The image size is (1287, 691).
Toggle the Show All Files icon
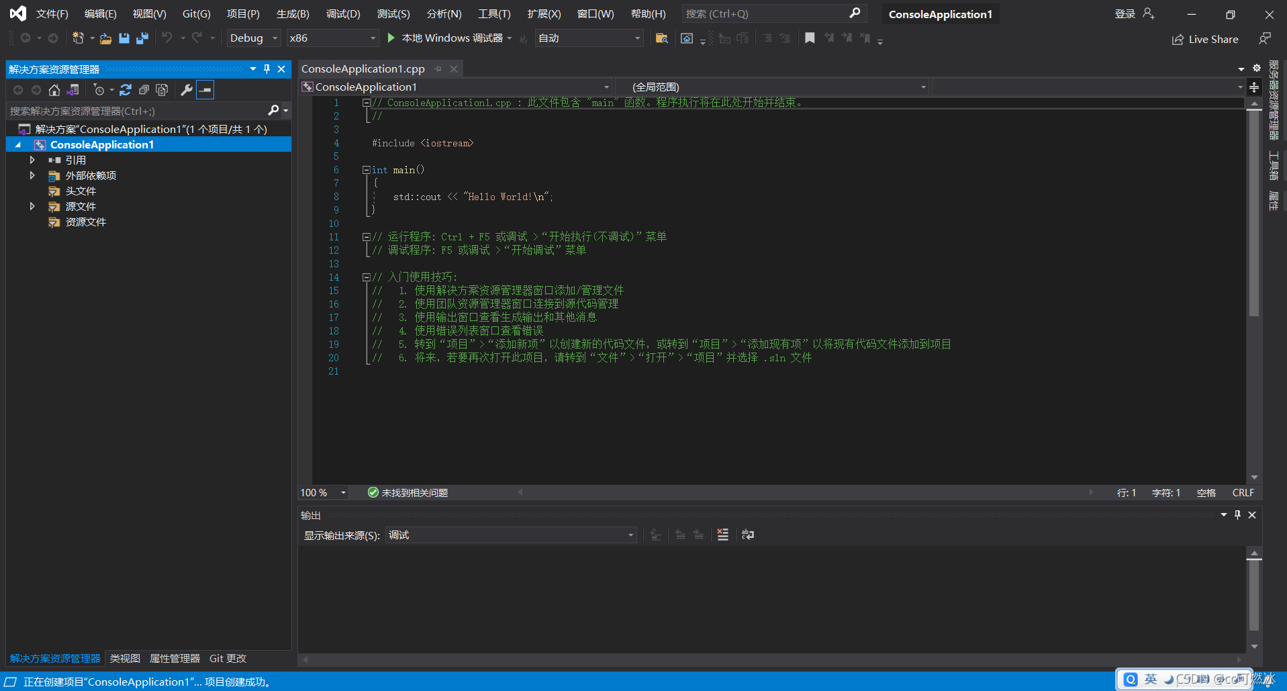click(x=162, y=90)
